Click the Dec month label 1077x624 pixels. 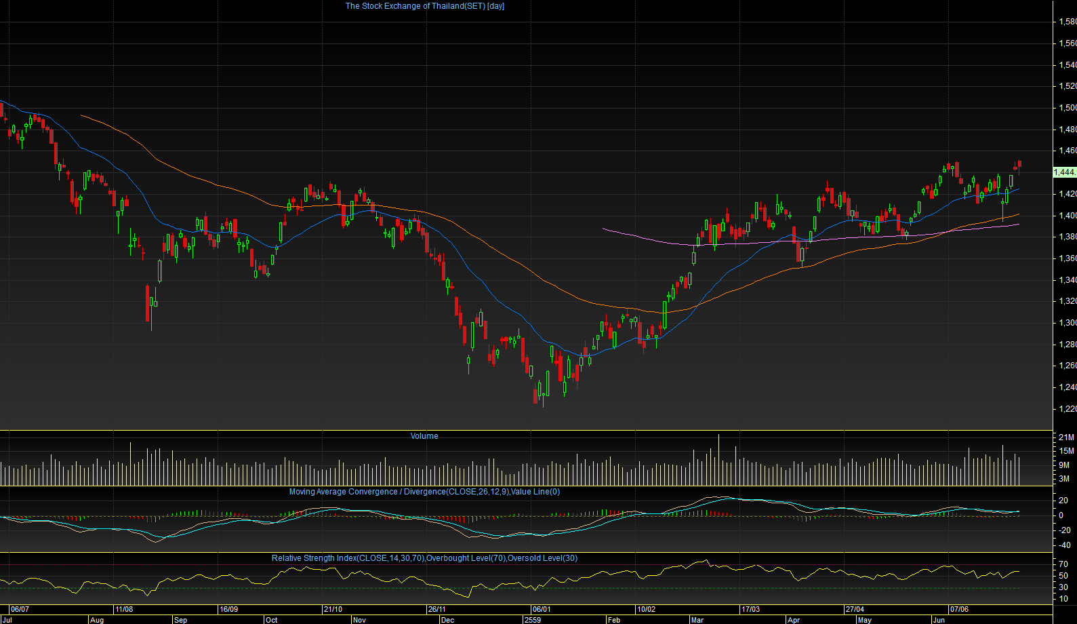[x=447, y=620]
